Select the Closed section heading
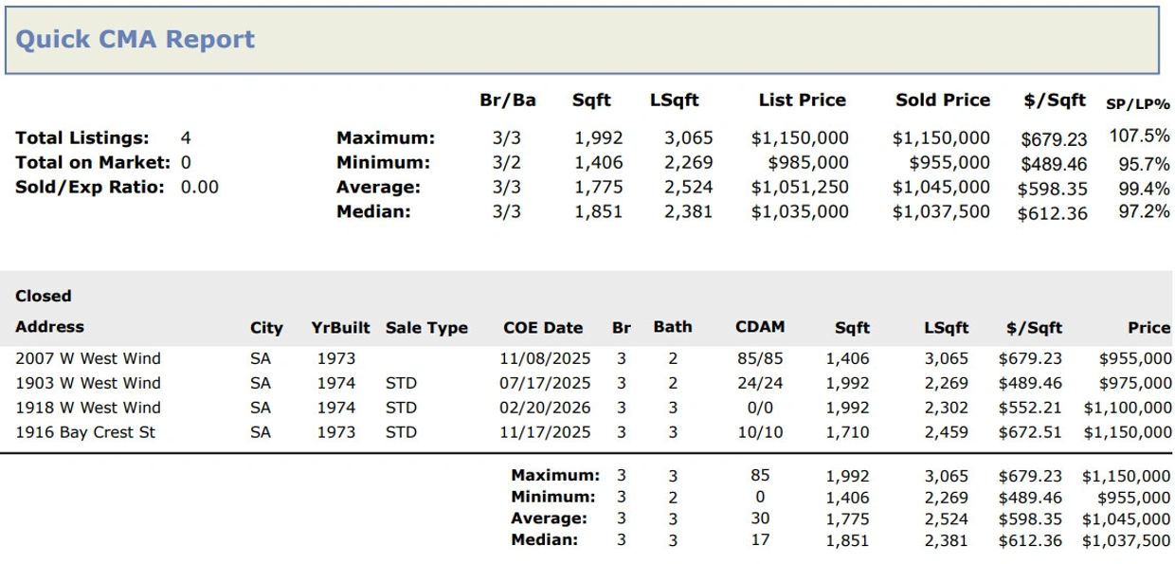Image resolution: width=1175 pixels, height=564 pixels. (x=44, y=296)
